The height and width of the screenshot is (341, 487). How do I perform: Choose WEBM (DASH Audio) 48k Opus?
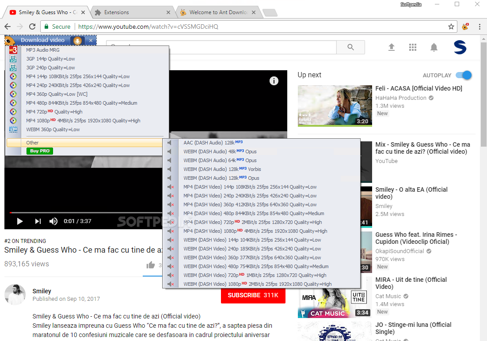pos(220,152)
